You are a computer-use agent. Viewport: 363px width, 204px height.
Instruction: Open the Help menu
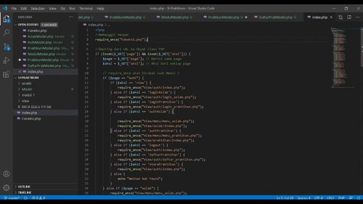coord(100,8)
